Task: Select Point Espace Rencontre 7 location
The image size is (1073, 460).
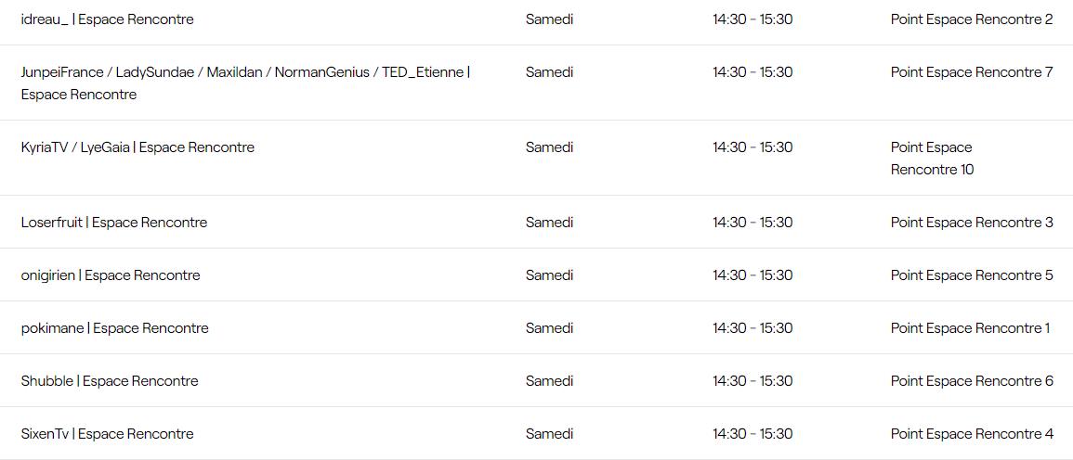Action: pos(971,72)
